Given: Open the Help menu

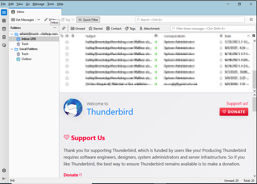Looking at the screenshot, I should (60, 4).
